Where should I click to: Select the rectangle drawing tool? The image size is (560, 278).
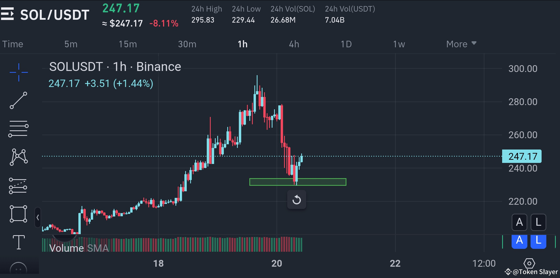point(18,213)
